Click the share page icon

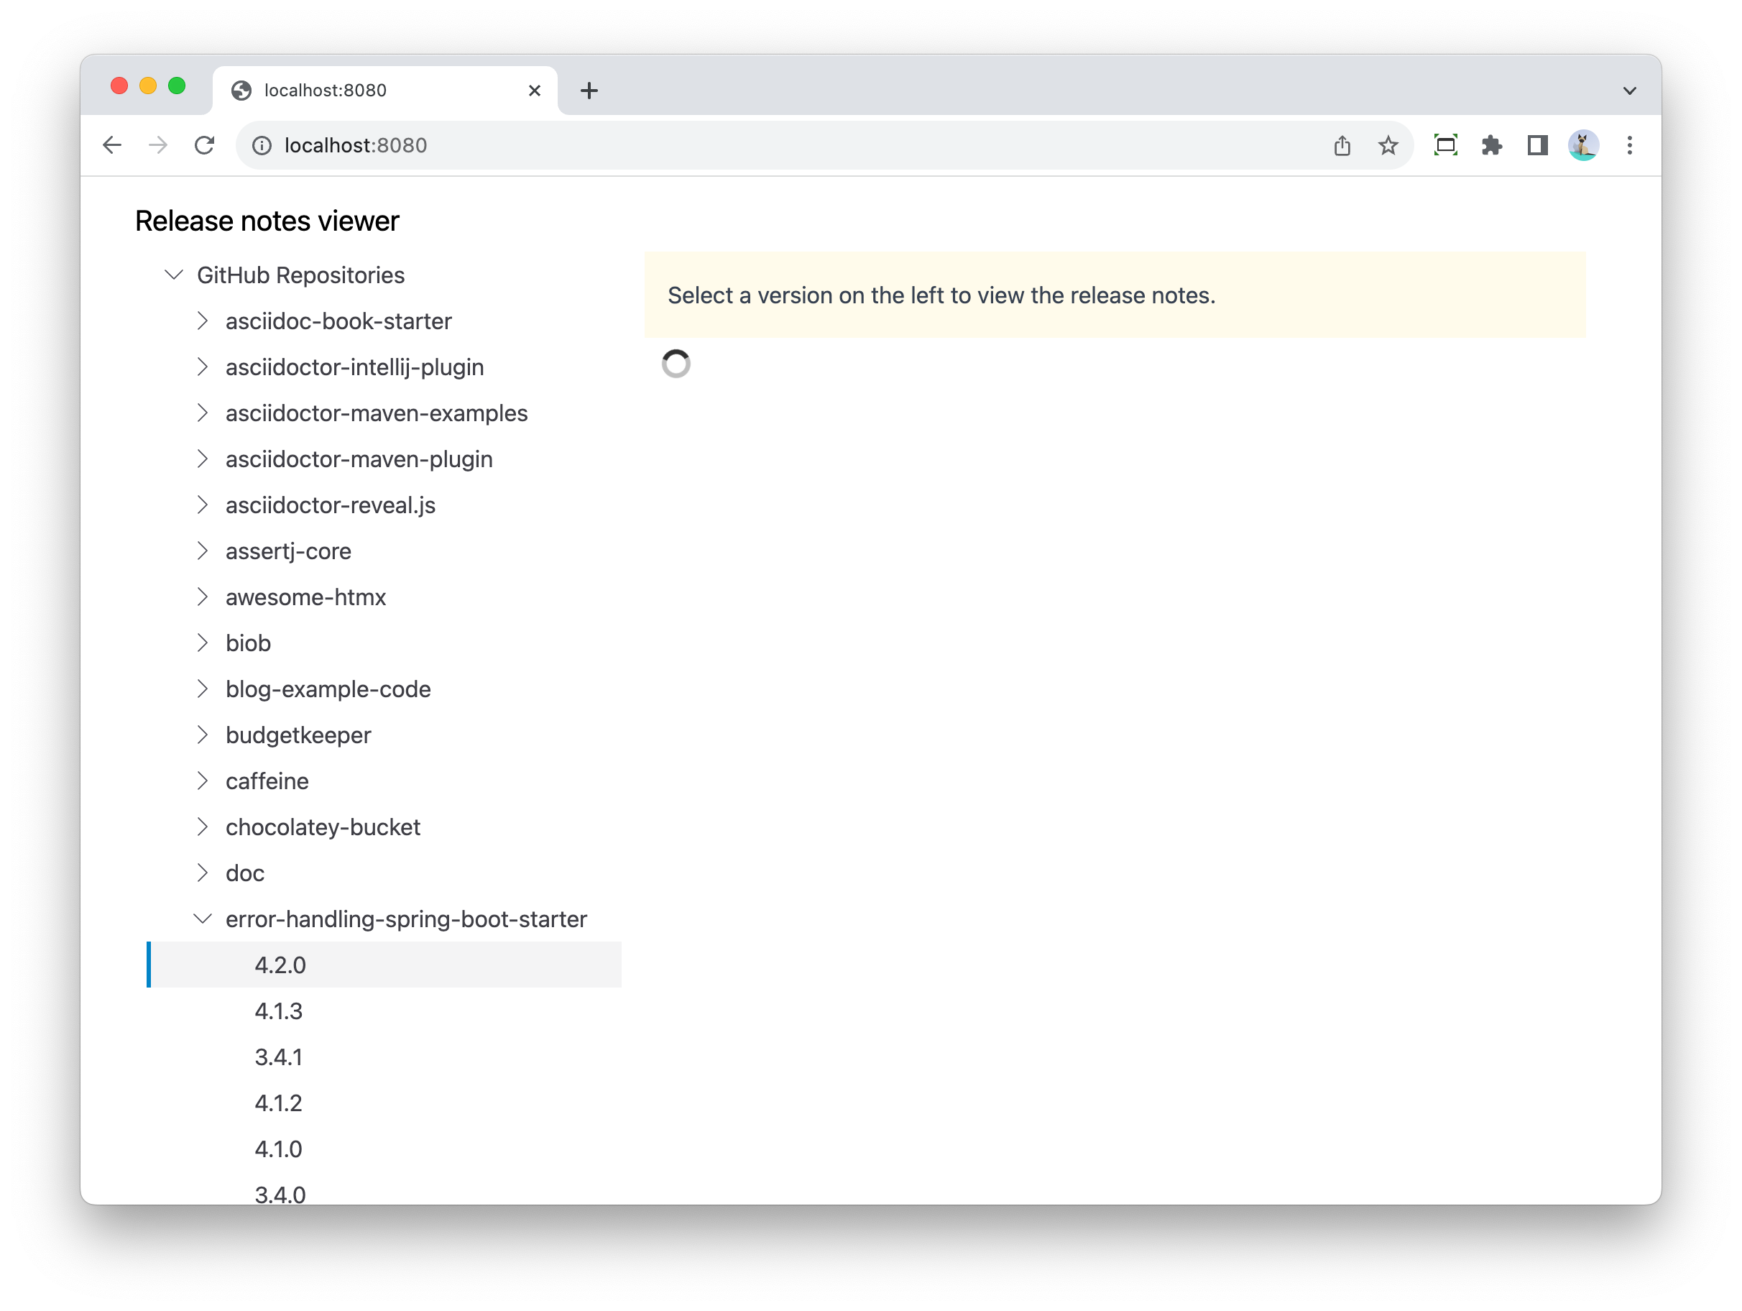tap(1342, 145)
